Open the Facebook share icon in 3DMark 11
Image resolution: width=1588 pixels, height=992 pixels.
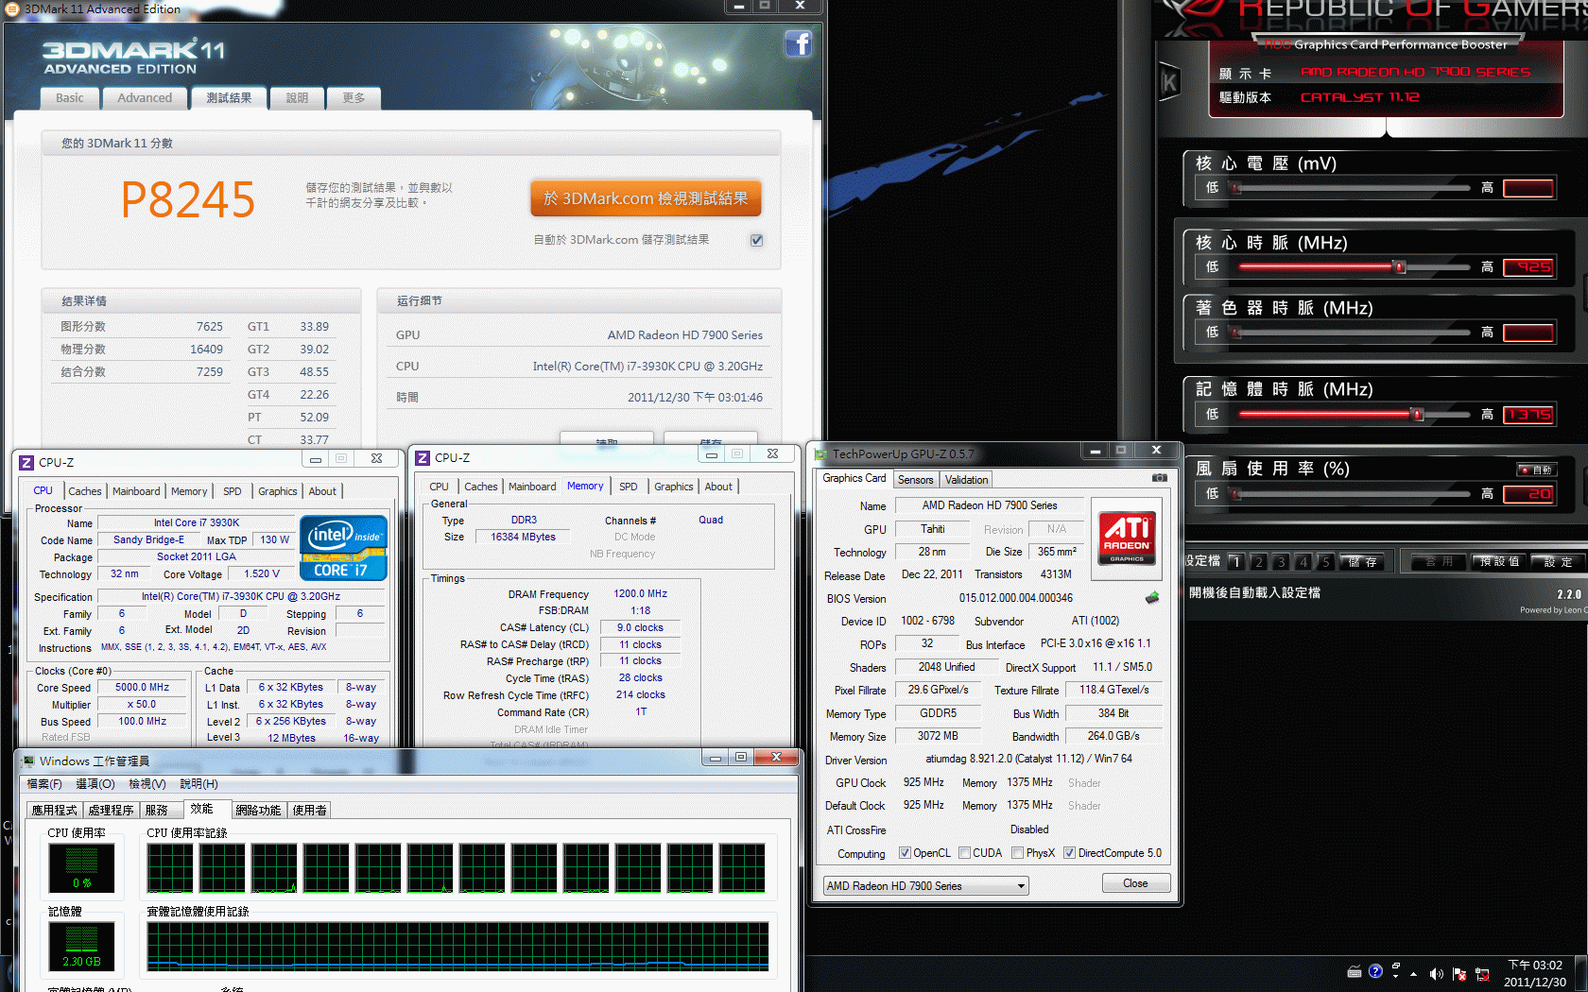pyautogui.click(x=798, y=43)
